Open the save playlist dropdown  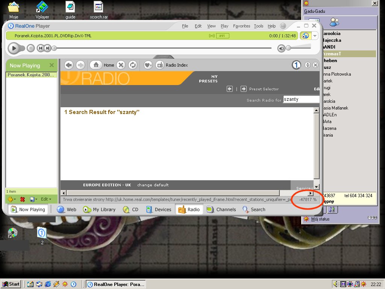click(x=33, y=199)
